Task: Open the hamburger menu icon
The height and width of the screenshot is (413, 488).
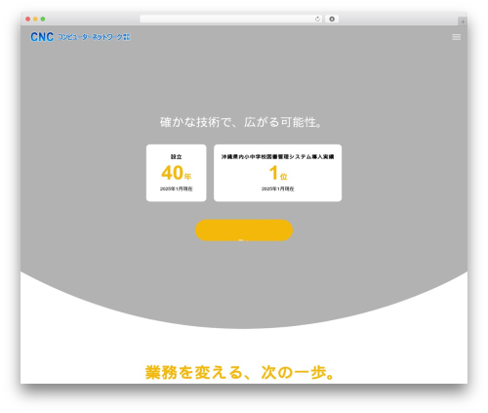Action: pyautogui.click(x=456, y=37)
